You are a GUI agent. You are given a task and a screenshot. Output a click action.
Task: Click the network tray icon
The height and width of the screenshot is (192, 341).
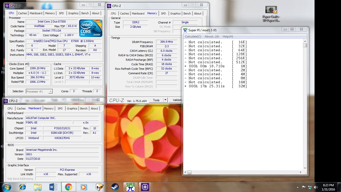pos(310,187)
